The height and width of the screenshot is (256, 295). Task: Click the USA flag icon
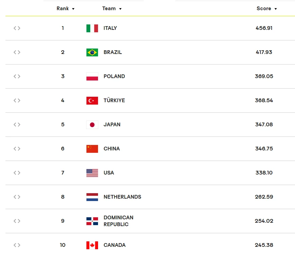(x=92, y=173)
